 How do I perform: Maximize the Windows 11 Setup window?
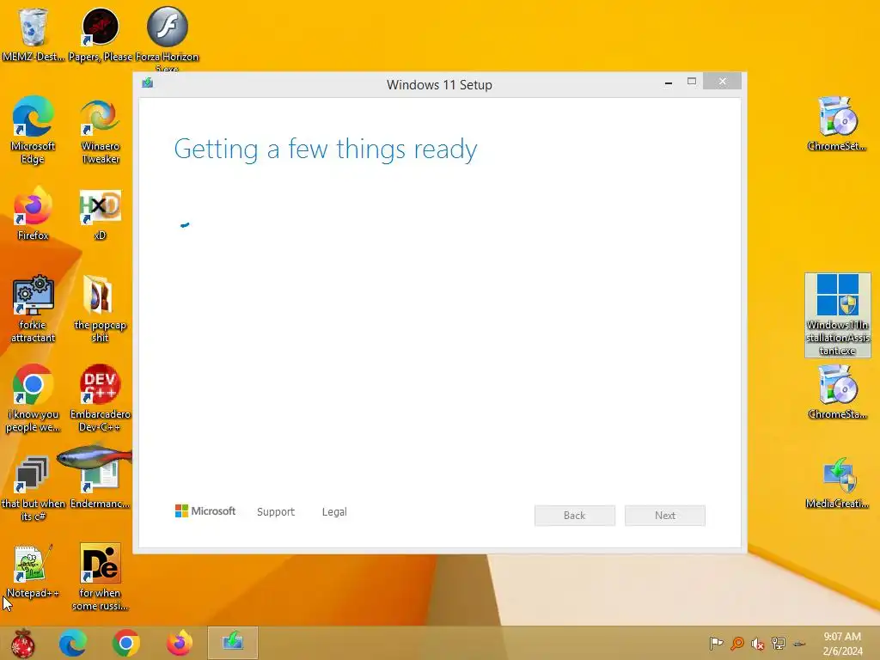coord(692,82)
